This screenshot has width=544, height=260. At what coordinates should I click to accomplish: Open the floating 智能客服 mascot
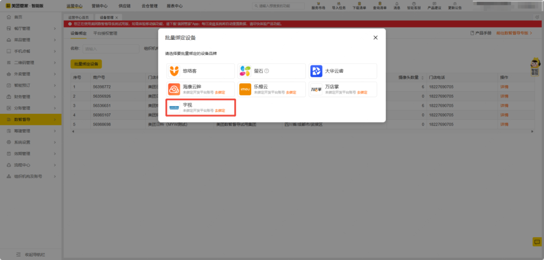tap(536, 67)
